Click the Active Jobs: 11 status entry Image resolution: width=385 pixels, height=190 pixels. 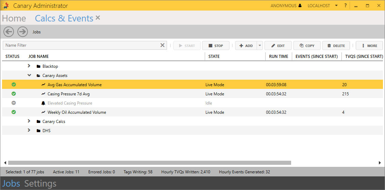pos(66,172)
